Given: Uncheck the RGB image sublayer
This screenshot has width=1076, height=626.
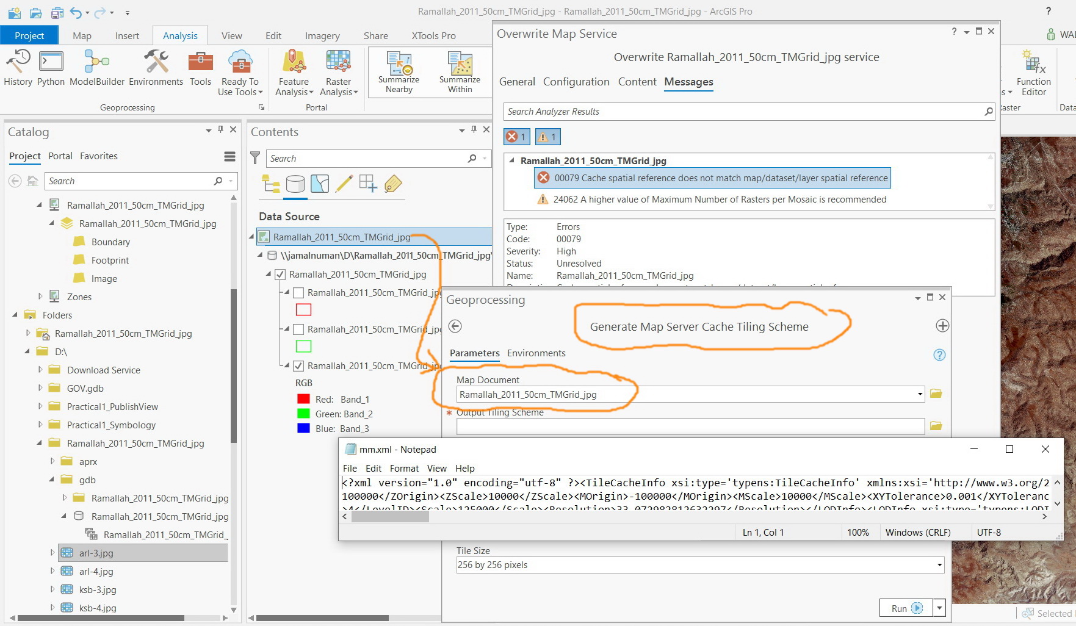Looking at the screenshot, I should (x=298, y=366).
